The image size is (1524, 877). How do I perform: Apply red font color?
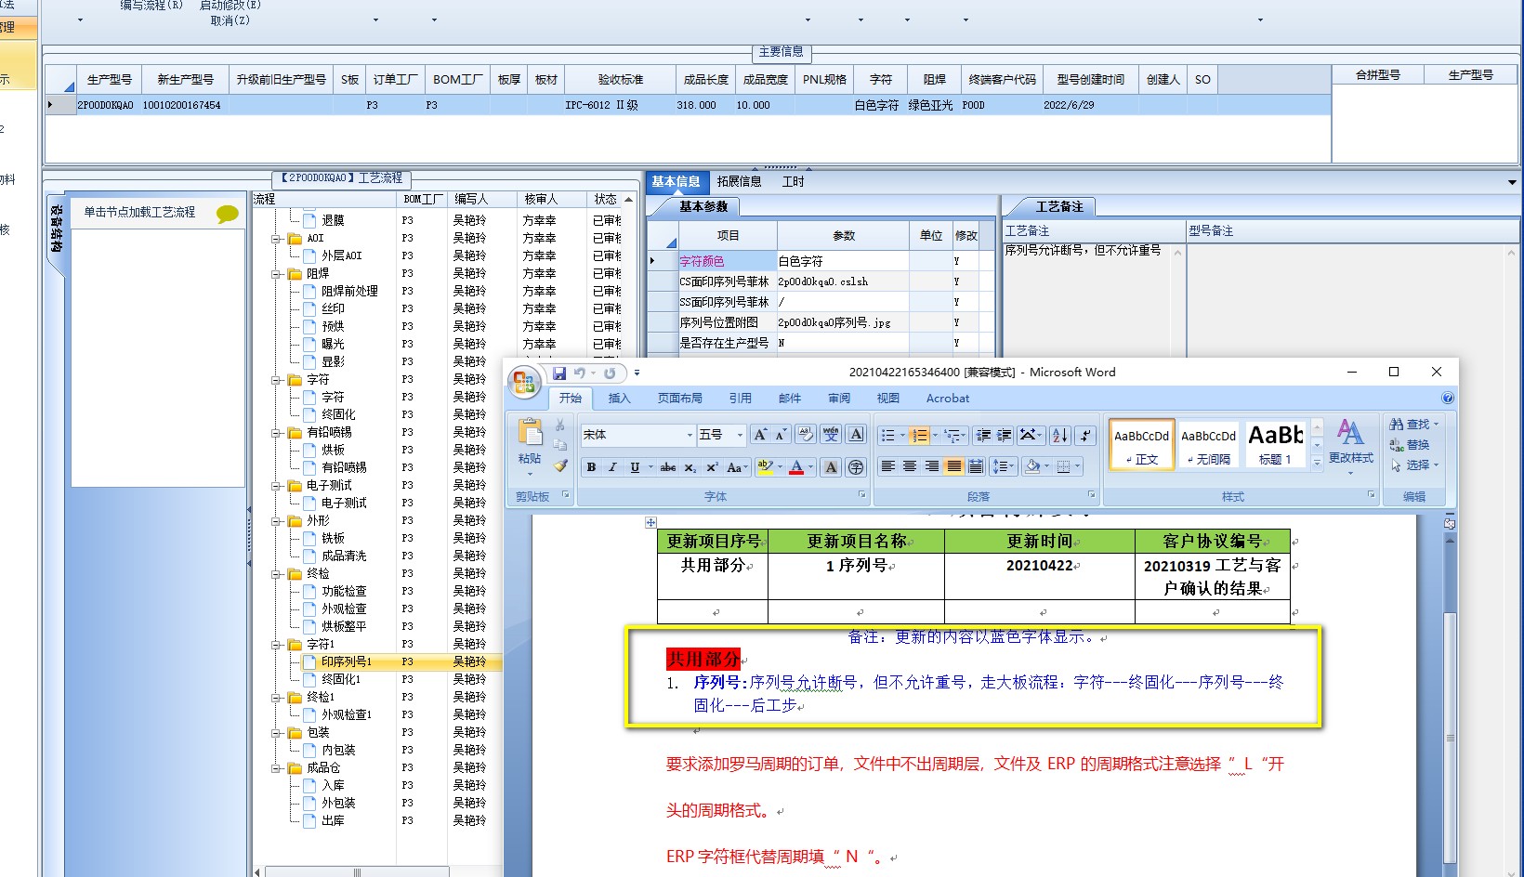pos(796,467)
